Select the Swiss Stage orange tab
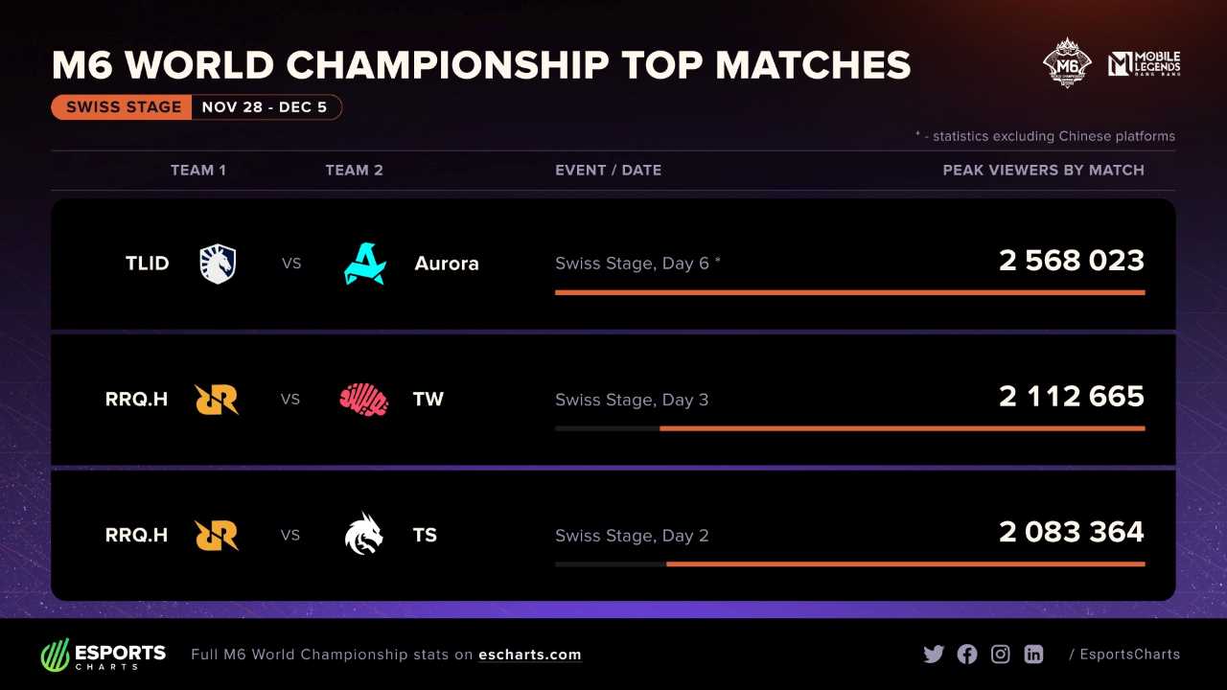The width and height of the screenshot is (1227, 690). [x=123, y=107]
